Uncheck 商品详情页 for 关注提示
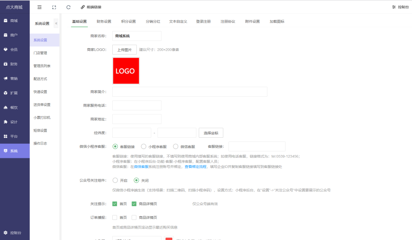 coord(134,204)
